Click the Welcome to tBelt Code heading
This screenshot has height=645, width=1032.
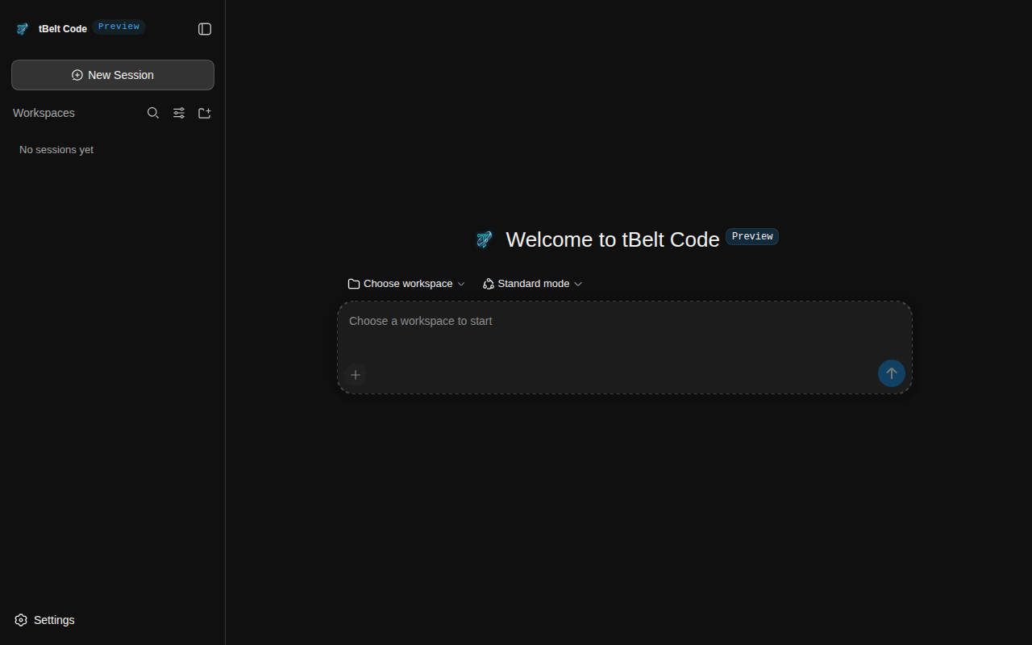(613, 239)
